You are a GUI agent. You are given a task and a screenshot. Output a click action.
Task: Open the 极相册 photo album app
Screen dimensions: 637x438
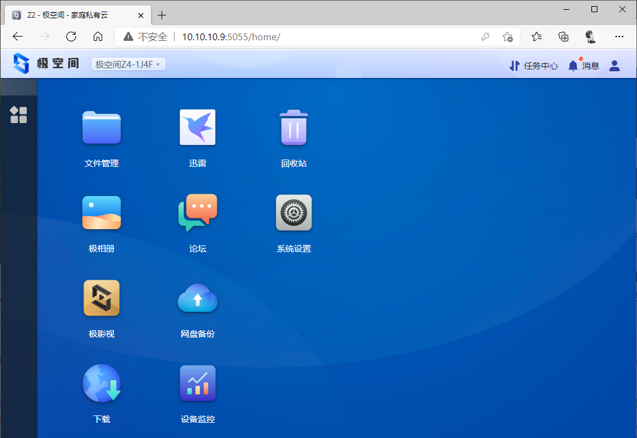(102, 213)
